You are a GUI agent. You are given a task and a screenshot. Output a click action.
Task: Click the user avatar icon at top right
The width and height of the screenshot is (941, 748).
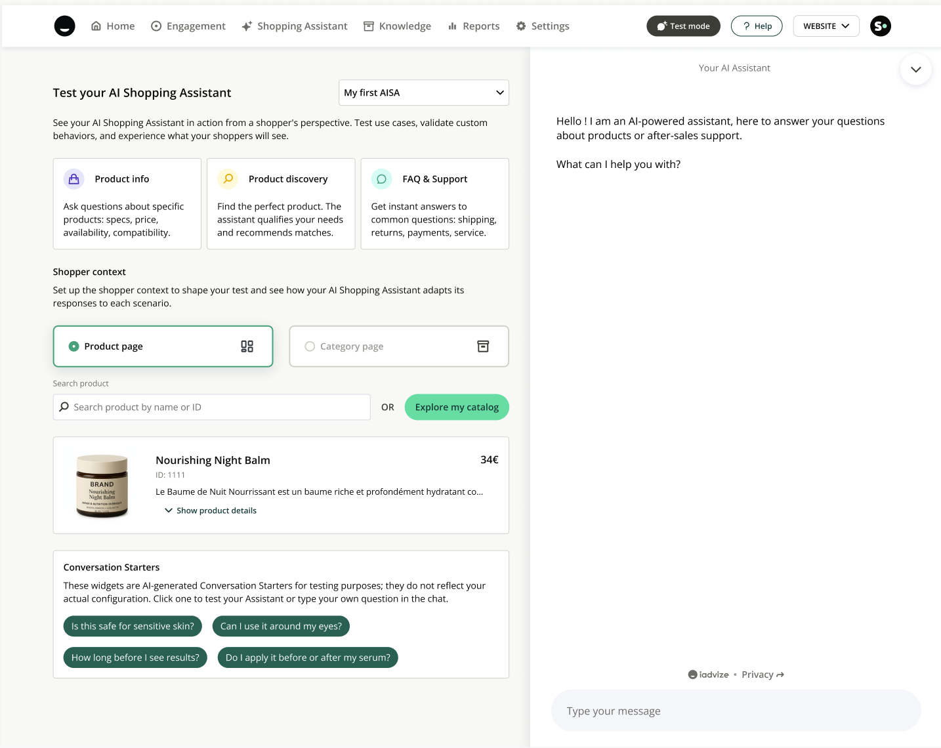click(880, 26)
